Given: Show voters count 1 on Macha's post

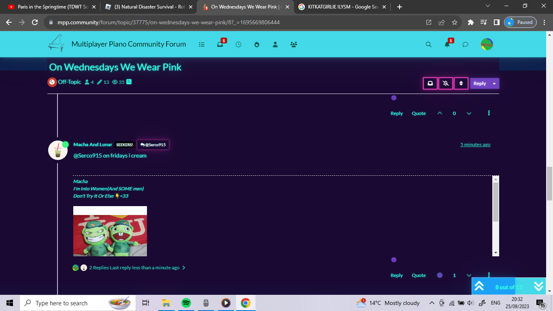Looking at the screenshot, I should [454, 275].
